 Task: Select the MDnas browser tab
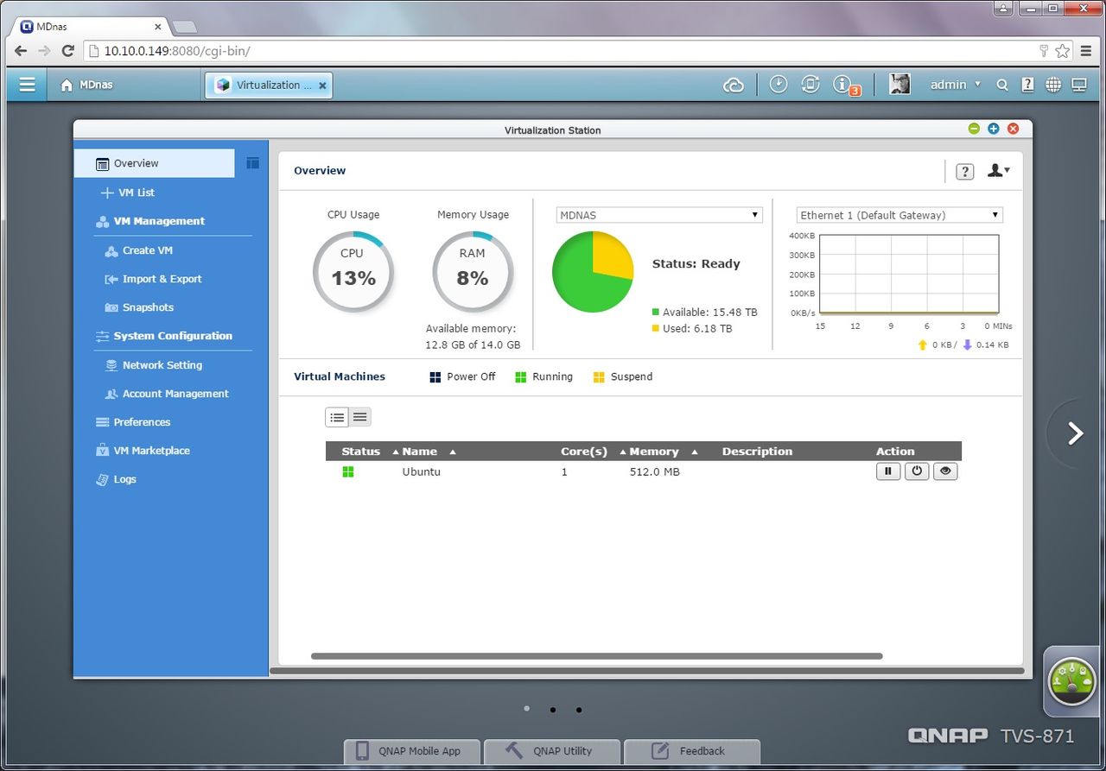(91, 27)
